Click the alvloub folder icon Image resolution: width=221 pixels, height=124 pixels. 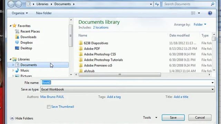[x=81, y=71]
